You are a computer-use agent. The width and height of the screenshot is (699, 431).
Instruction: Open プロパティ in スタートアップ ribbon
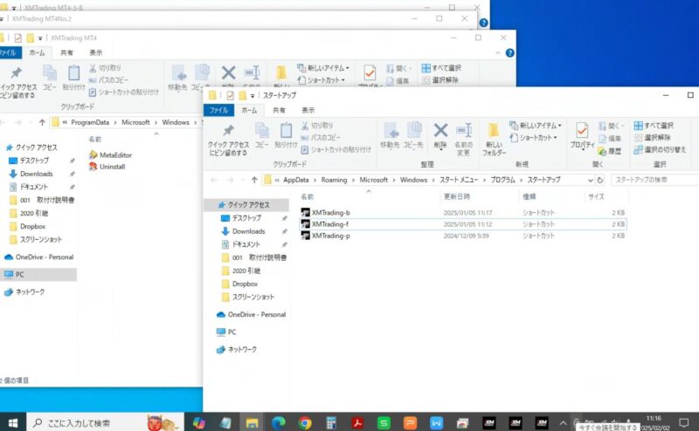[x=582, y=136]
